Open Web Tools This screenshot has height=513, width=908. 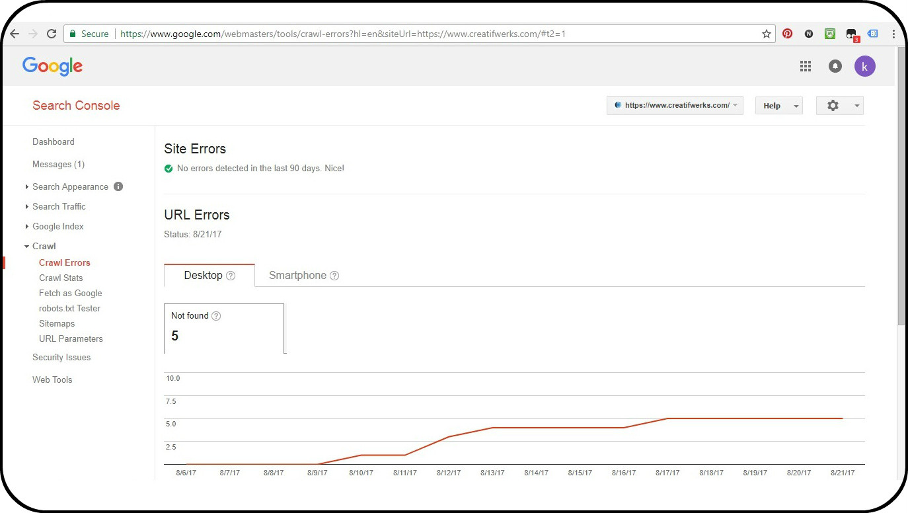52,380
